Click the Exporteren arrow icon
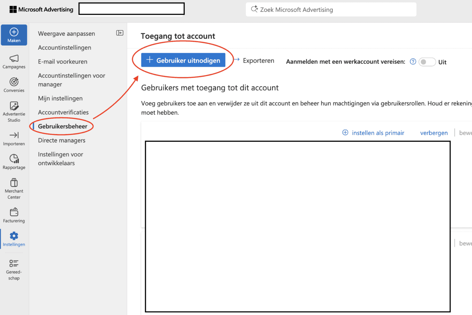This screenshot has width=472, height=315. (237, 60)
